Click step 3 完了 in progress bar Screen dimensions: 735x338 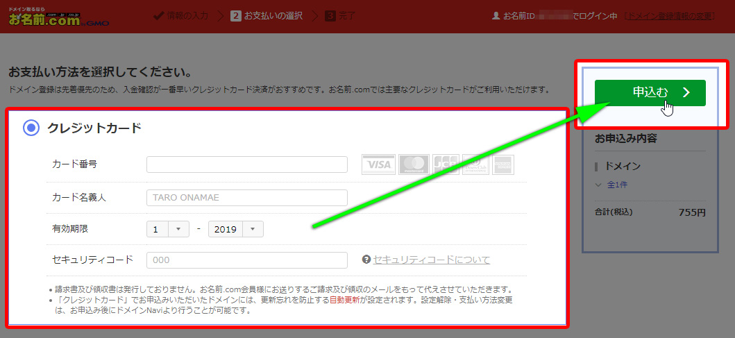(x=340, y=15)
